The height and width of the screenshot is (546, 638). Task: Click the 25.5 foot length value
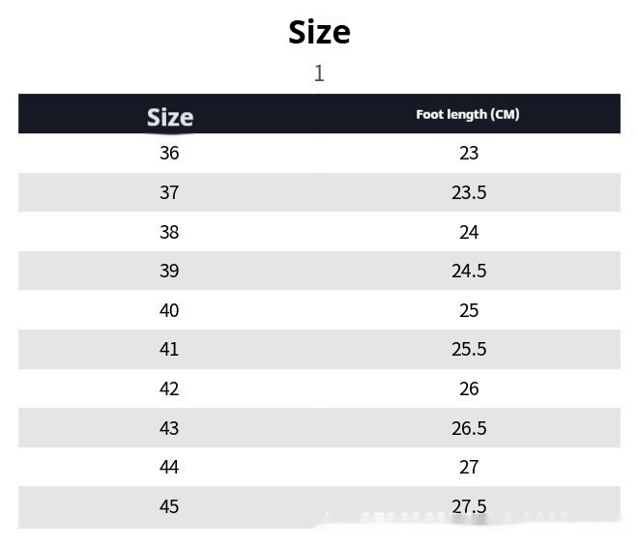(x=469, y=349)
